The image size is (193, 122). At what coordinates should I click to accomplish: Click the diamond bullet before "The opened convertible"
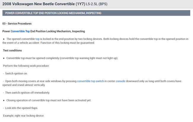pyautogui.click(x=4, y=39)
